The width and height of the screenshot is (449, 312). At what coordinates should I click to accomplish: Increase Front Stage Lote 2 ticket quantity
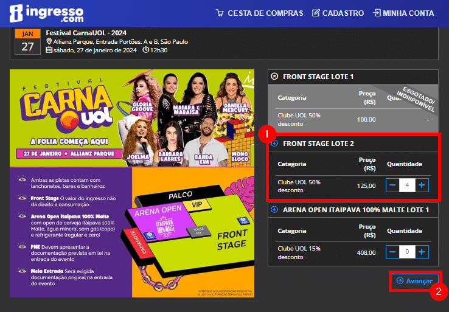click(x=422, y=185)
